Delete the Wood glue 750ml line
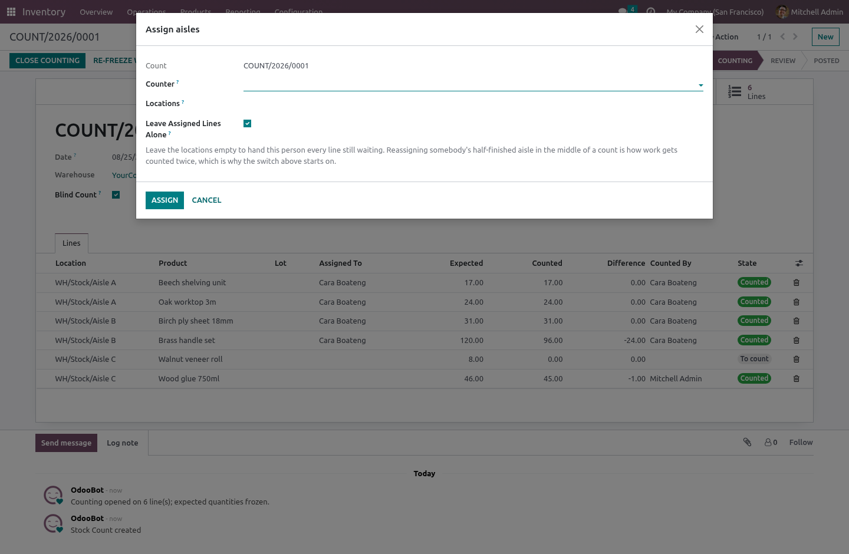The image size is (849, 554). (797, 379)
